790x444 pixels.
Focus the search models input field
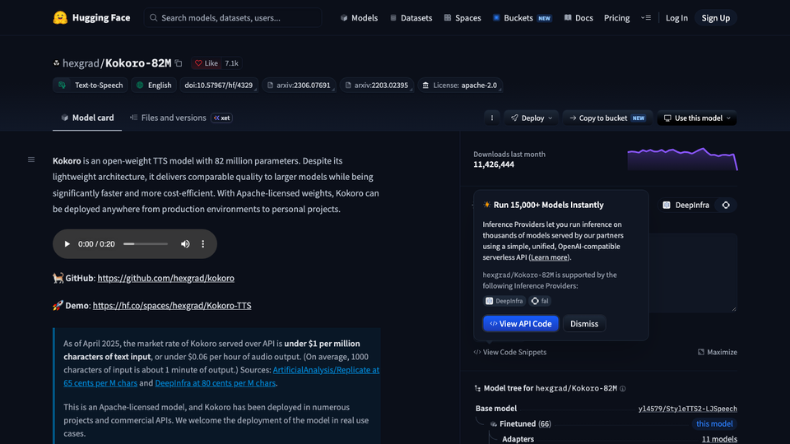click(x=233, y=17)
